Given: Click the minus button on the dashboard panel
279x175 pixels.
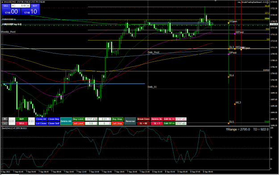Looking at the screenshot, I should [x=5, y=123].
